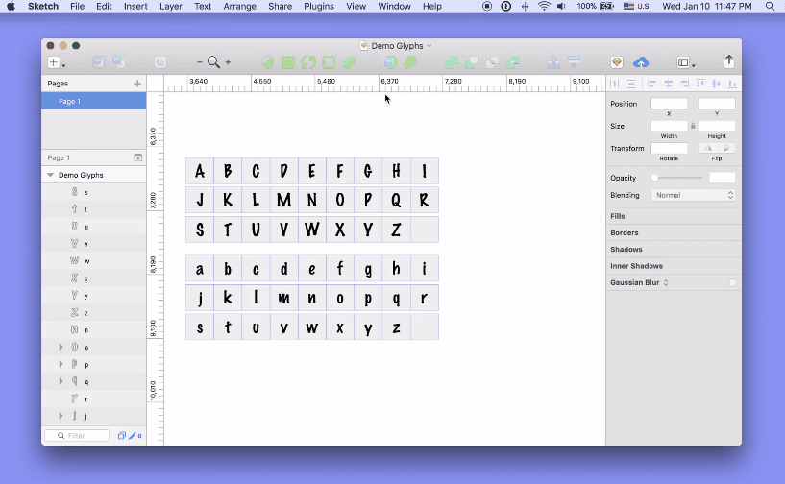Click the Union boolean icon
The height and width of the screenshot is (484, 785).
click(x=451, y=62)
